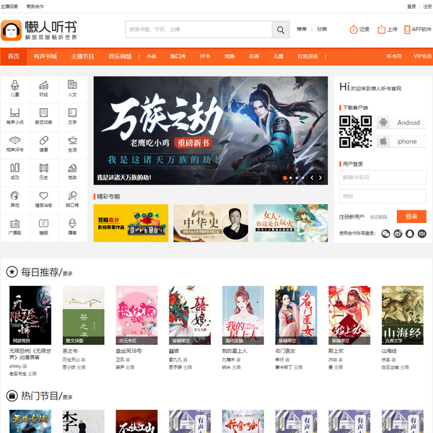Viewport: 433px width, 433px height.
Task: Select the 广播剧 radio icon category
Action: click(x=15, y=227)
